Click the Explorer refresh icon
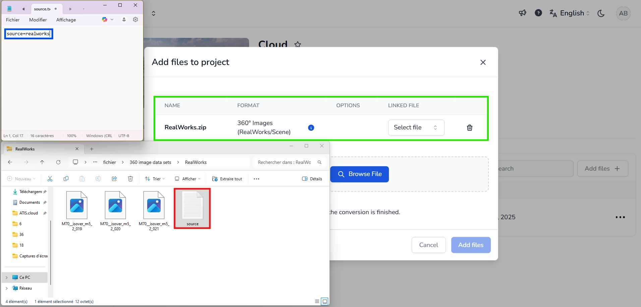This screenshot has width=641, height=307. (x=58, y=162)
